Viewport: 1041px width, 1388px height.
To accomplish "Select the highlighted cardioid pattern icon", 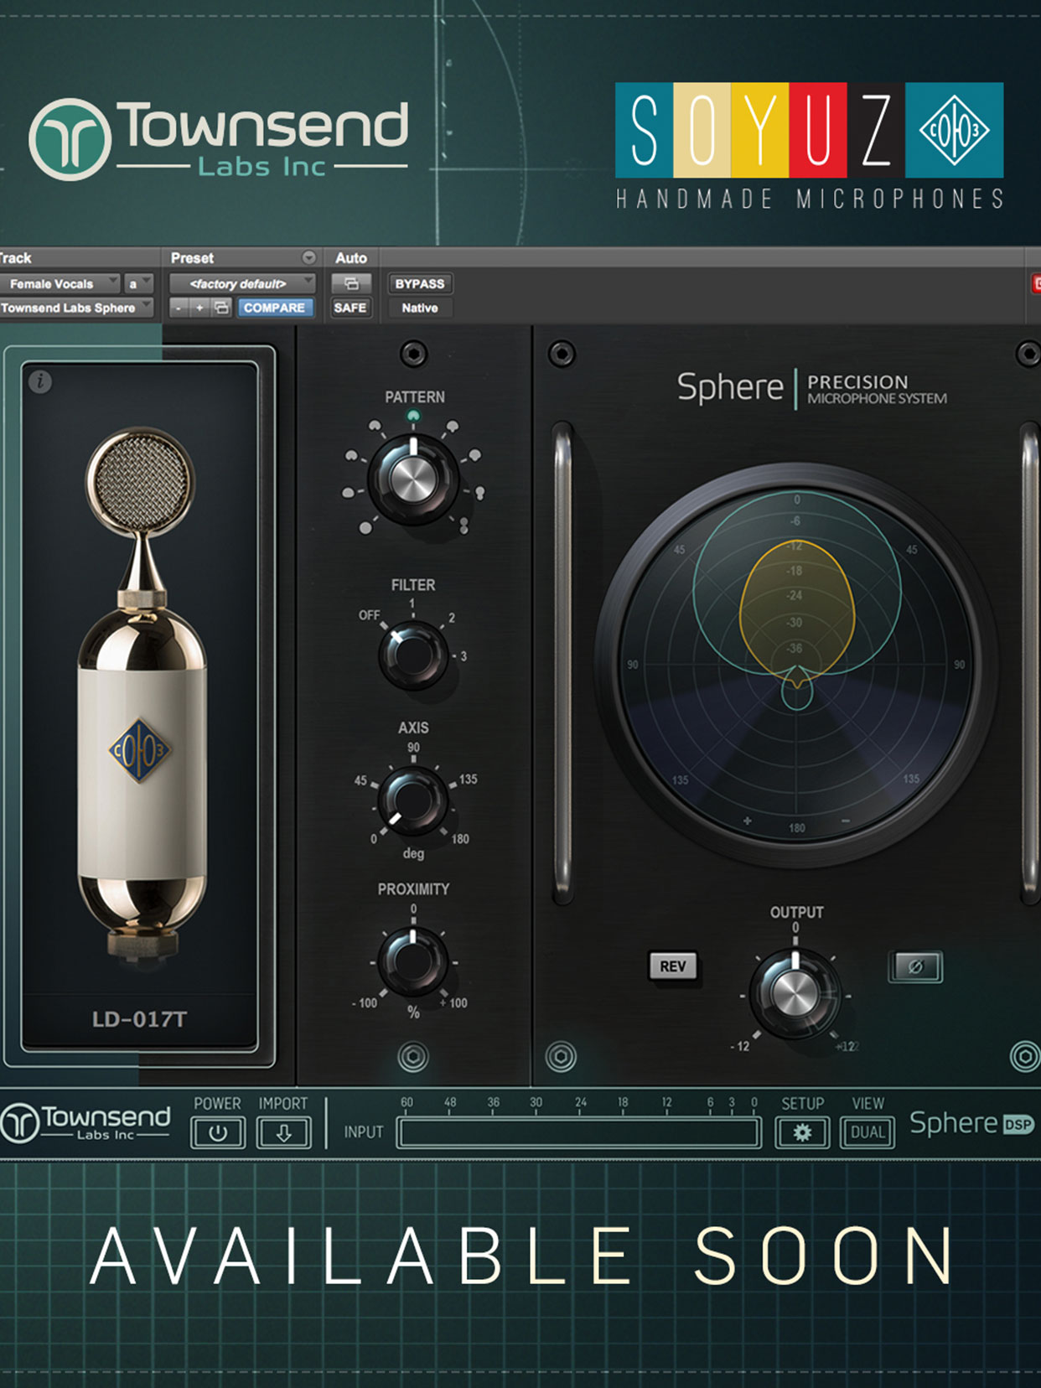I will (413, 415).
